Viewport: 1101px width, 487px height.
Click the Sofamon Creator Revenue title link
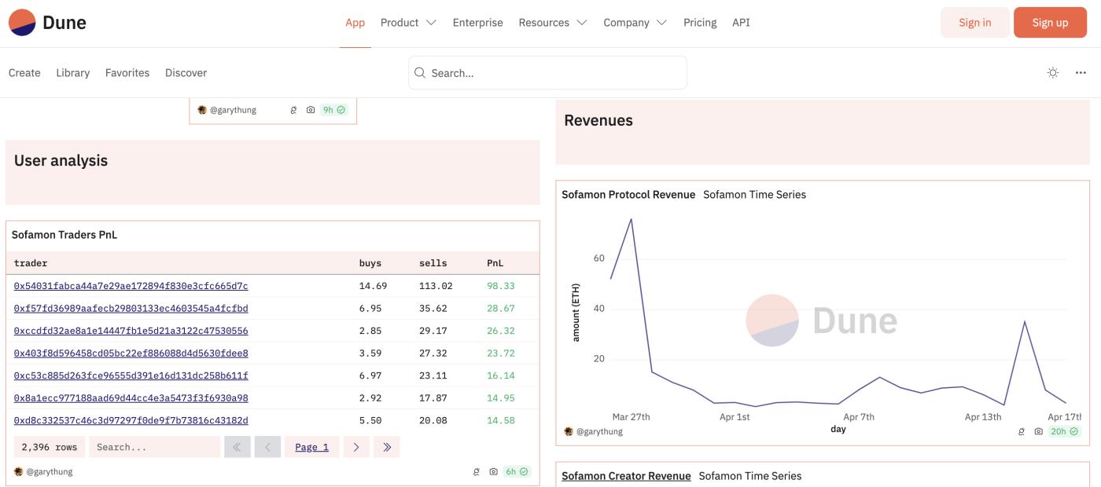tap(626, 476)
